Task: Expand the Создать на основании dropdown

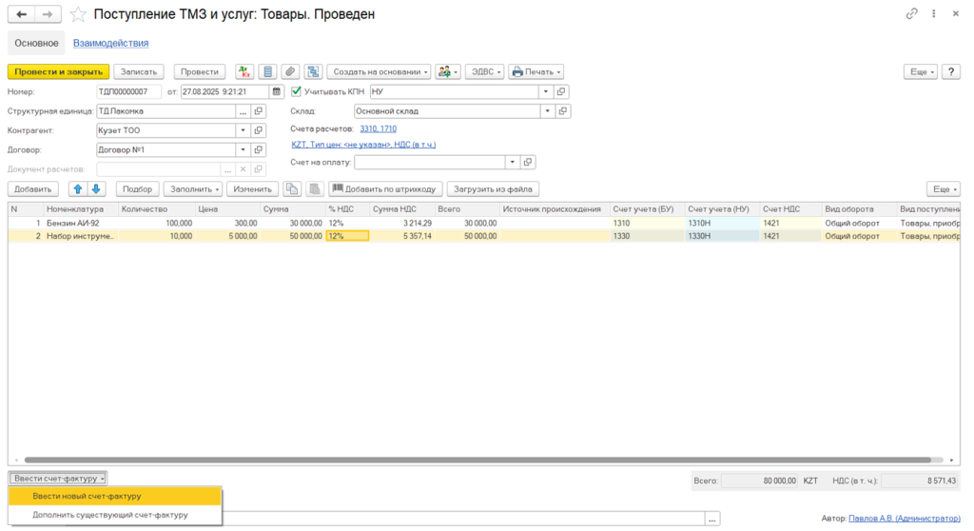Action: [379, 71]
